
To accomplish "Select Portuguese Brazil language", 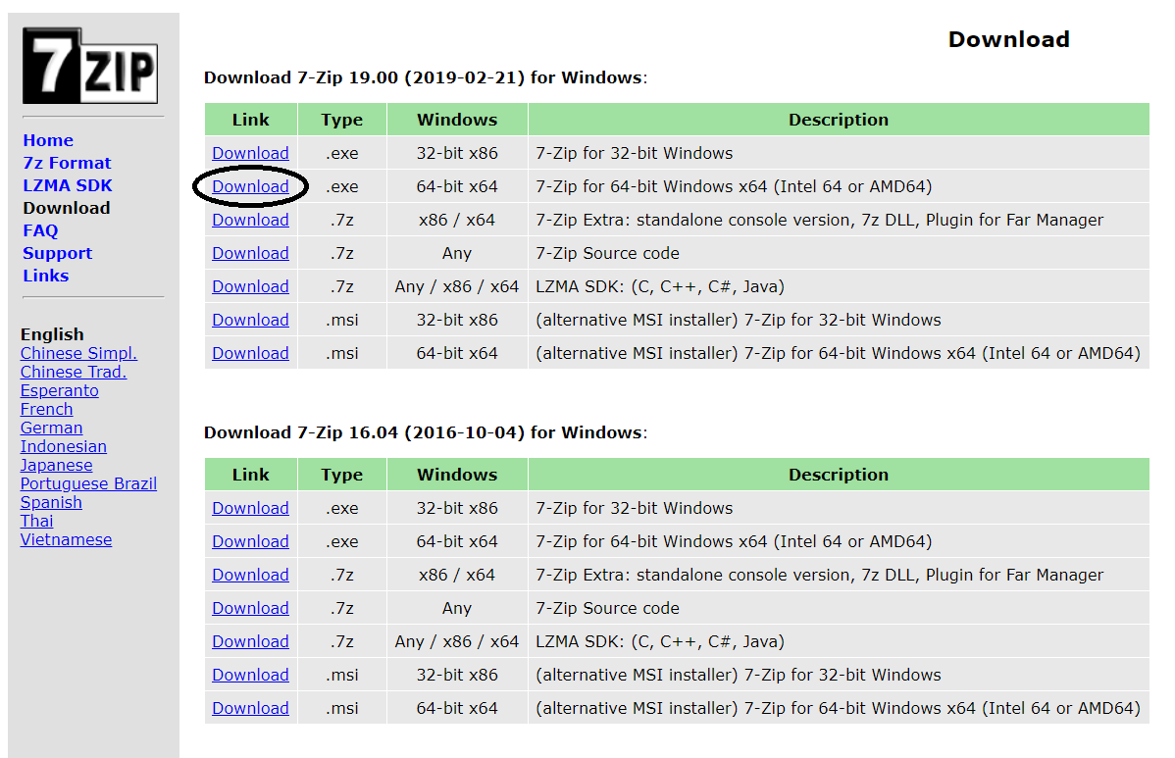I will click(88, 483).
